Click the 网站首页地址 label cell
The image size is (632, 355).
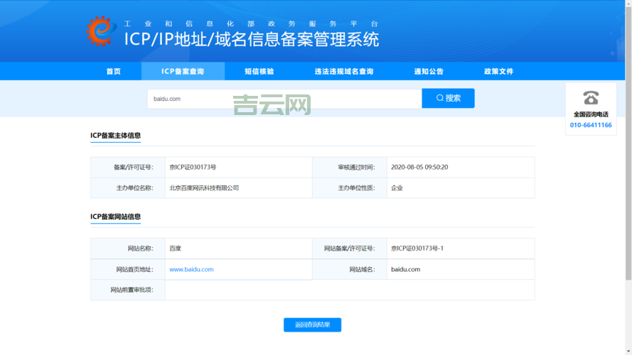coord(128,269)
